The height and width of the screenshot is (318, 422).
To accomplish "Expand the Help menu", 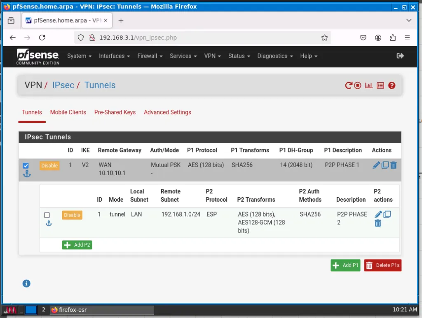I will coord(309,56).
